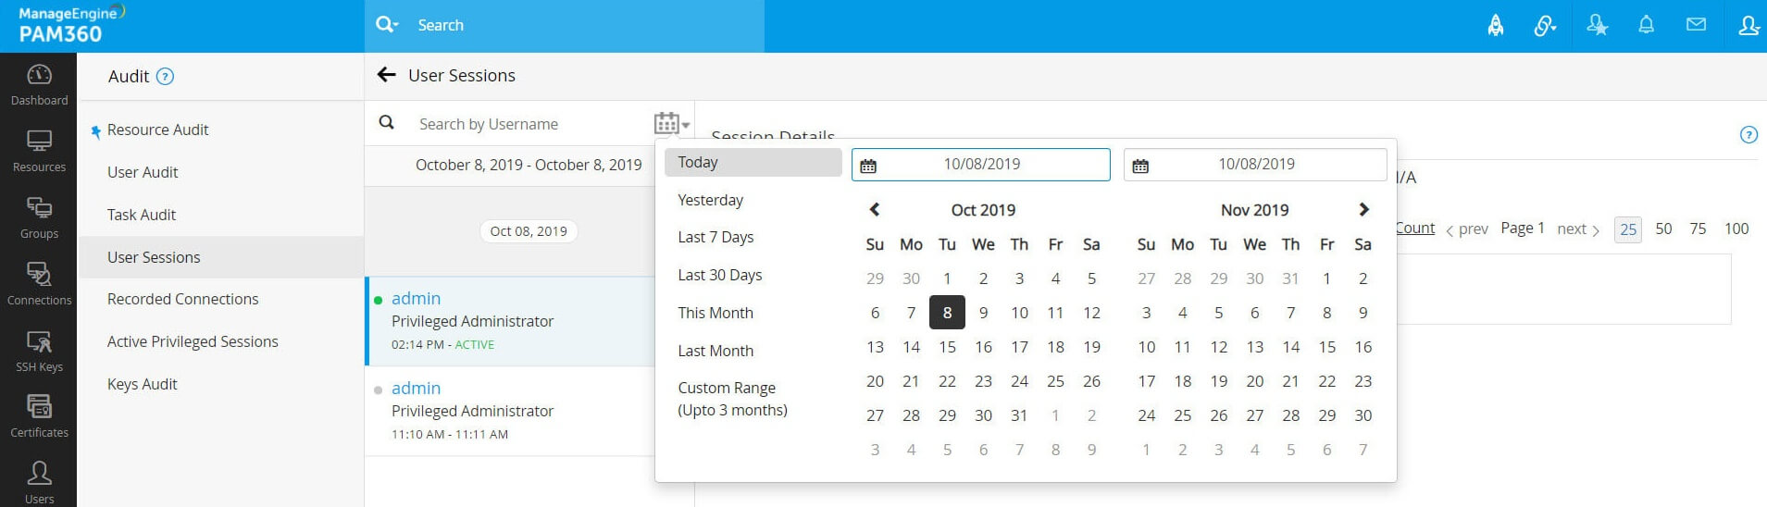Open the Dashboard sidebar icon
The height and width of the screenshot is (507, 1767).
click(x=39, y=84)
